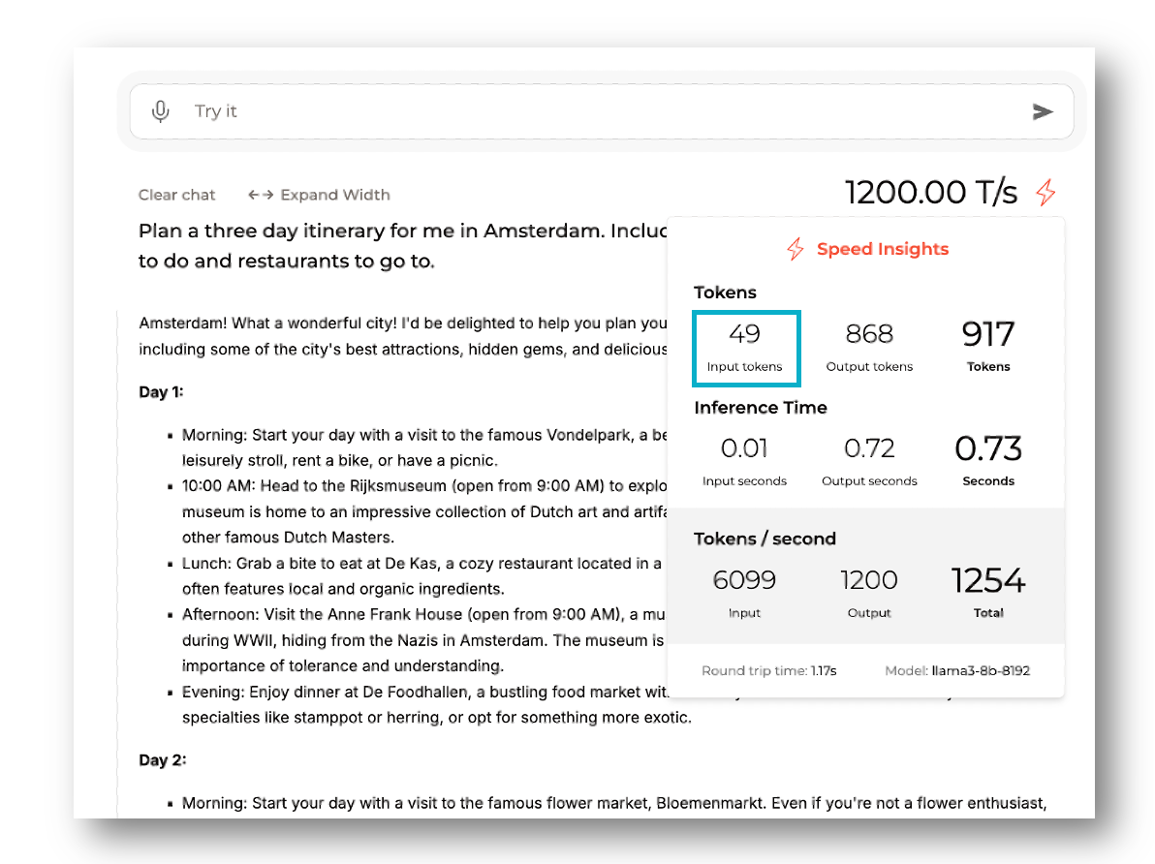Click the microphone icon in the prompt bar
1155x864 pixels.
coord(161,111)
